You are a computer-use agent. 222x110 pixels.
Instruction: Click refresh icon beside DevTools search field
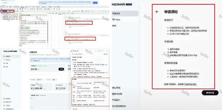(x=16, y=11)
